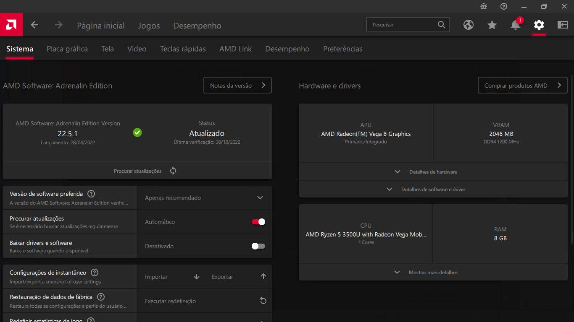Click the sidebar panel toggle icon
Viewport: 574px width, 322px height.
pyautogui.click(x=562, y=25)
